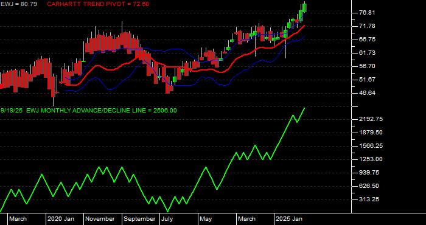Click the November date marker
426x225 pixels.
pyautogui.click(x=100, y=219)
